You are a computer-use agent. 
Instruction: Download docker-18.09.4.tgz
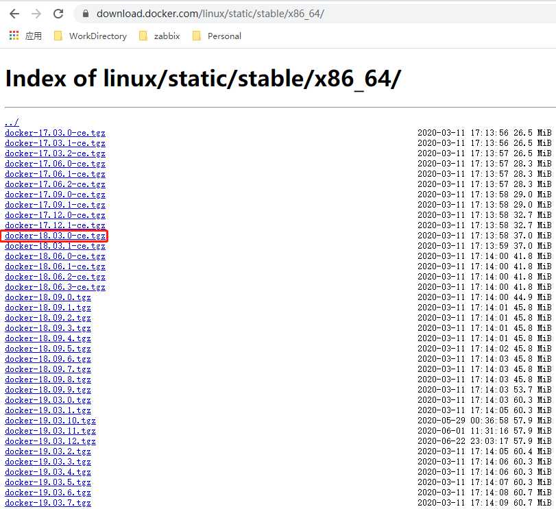point(48,338)
